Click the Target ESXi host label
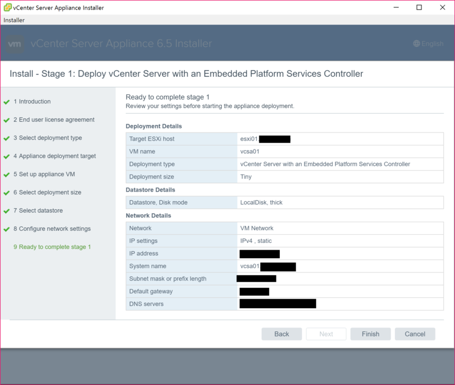This screenshot has height=385, width=455. (152, 139)
